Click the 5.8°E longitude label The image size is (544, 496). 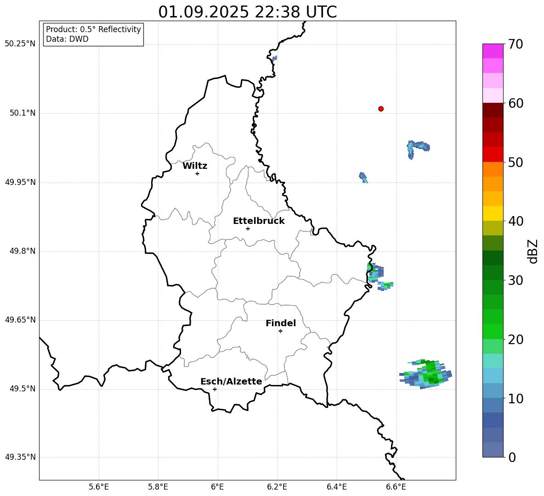(158, 487)
